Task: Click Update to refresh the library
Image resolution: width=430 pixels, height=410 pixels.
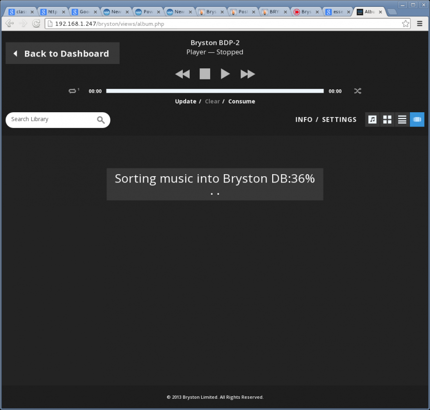Action: click(x=186, y=102)
